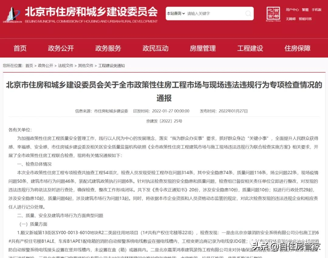Click 其他文件 in the breadcrumb path

click(x=86, y=66)
